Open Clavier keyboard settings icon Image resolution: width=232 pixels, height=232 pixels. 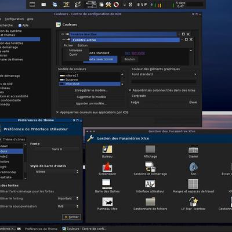coord(193,150)
